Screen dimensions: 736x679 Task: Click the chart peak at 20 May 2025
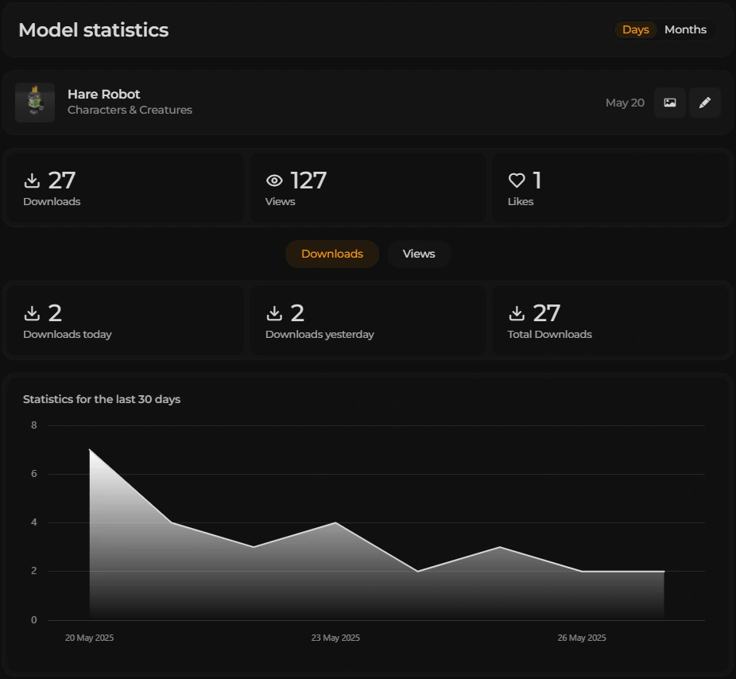90,450
